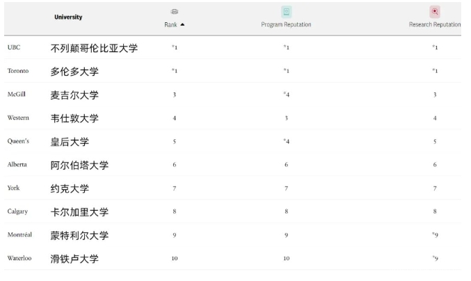Sort by Research Reputation label
The width and height of the screenshot is (471, 281).
[x=435, y=24]
